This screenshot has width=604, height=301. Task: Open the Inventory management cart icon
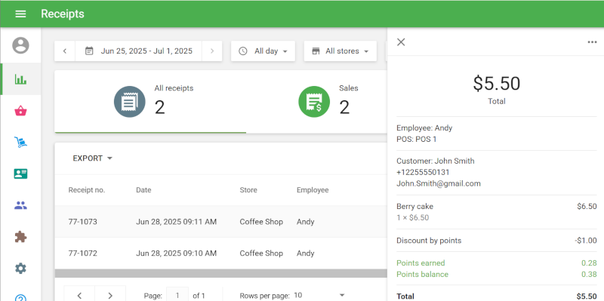pyautogui.click(x=20, y=142)
